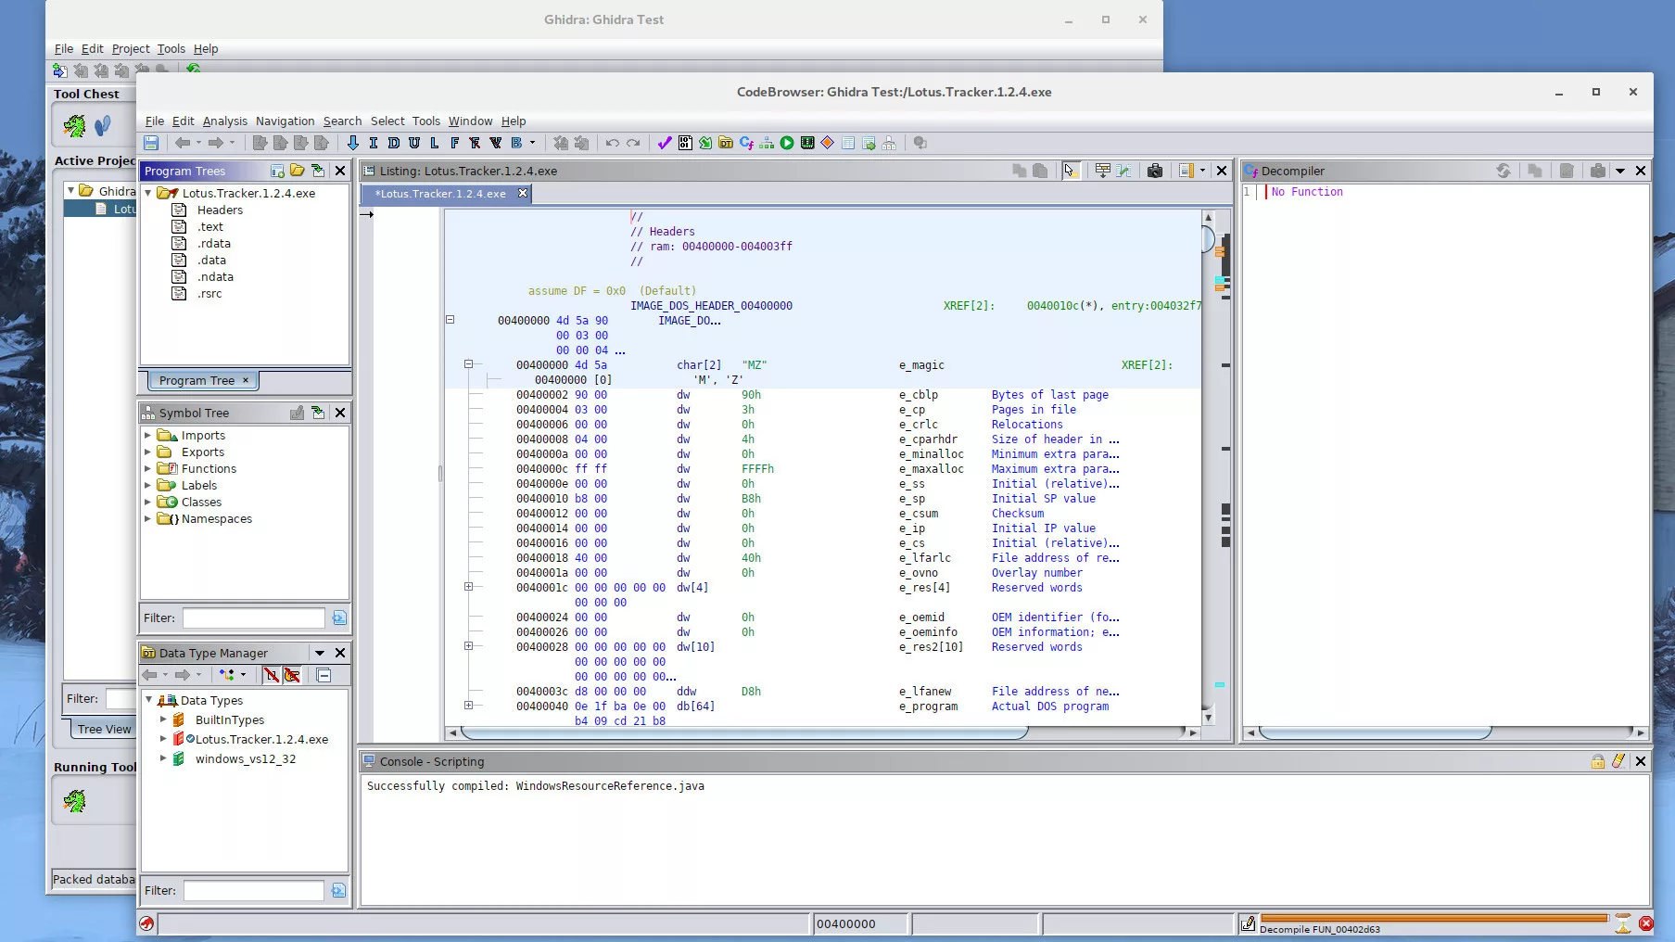The width and height of the screenshot is (1675, 942).
Task: Refresh the Decompiler with the re-decompile icon
Action: tap(1504, 171)
